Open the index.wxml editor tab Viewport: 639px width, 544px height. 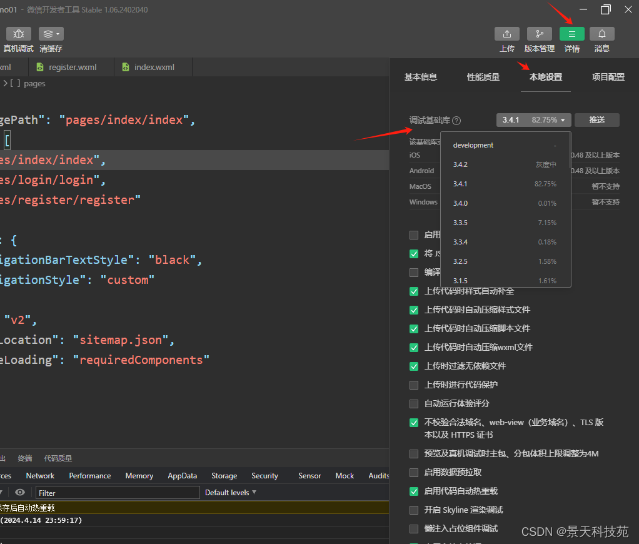coord(153,67)
